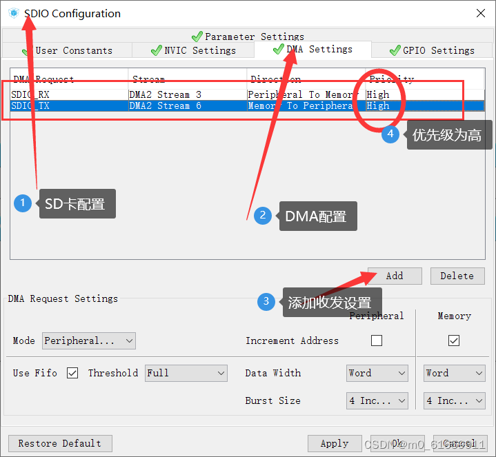The width and height of the screenshot is (496, 457).
Task: Click the Peripheral To Memory direction cell
Action: pos(306,94)
